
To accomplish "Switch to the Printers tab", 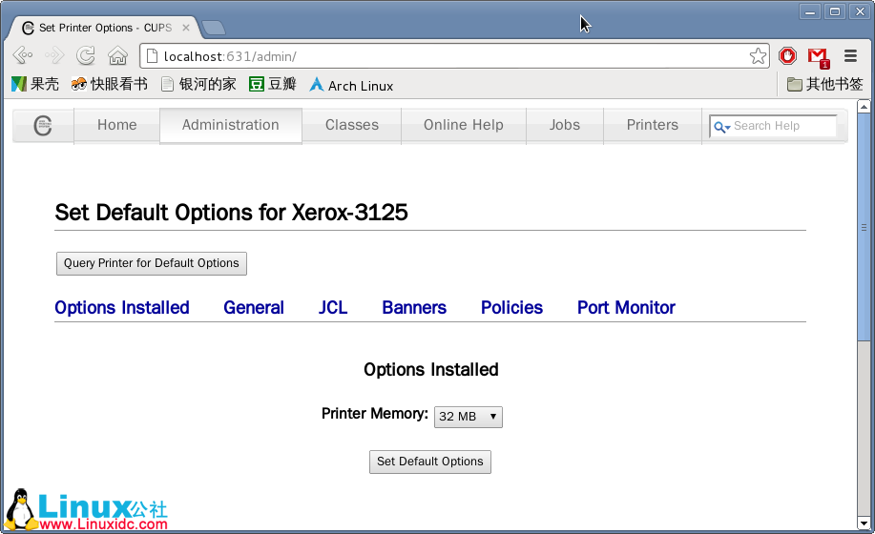I will (652, 125).
